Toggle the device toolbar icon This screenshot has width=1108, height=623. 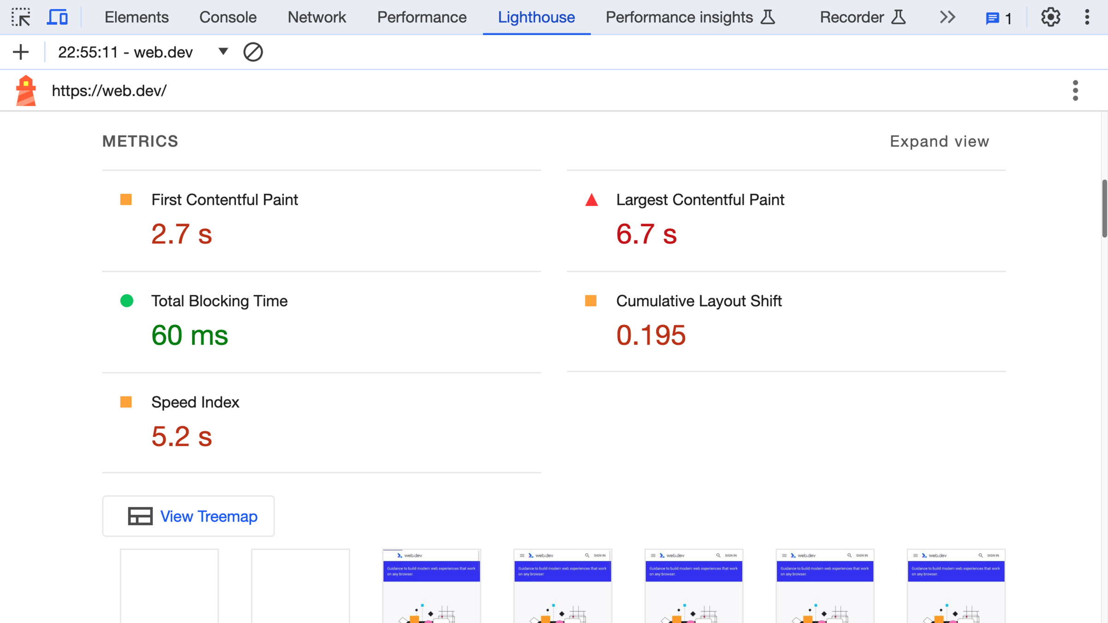(57, 18)
